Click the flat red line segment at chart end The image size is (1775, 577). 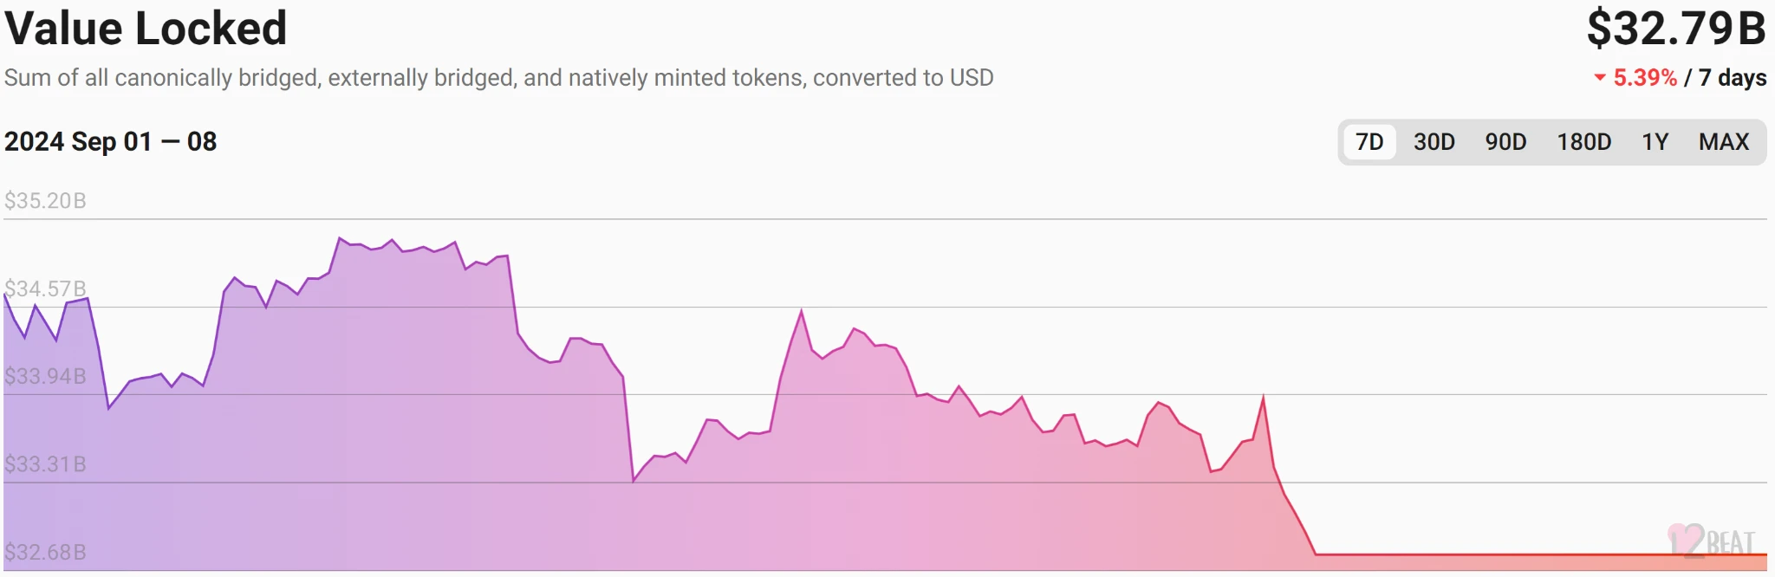tap(1541, 554)
